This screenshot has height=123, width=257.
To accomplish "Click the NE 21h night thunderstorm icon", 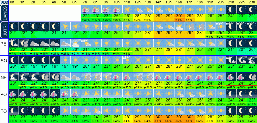I will pos(231,76).
